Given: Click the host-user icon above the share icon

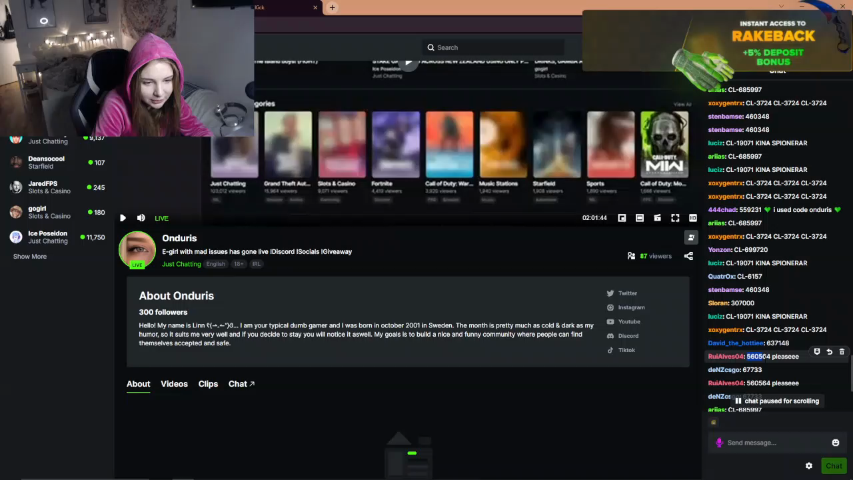Looking at the screenshot, I should [691, 237].
